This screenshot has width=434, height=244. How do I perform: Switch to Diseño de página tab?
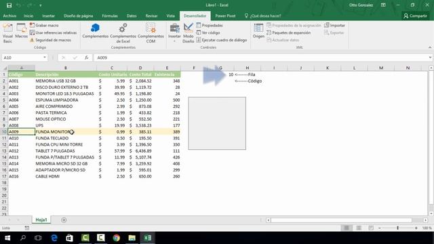tap(79, 16)
